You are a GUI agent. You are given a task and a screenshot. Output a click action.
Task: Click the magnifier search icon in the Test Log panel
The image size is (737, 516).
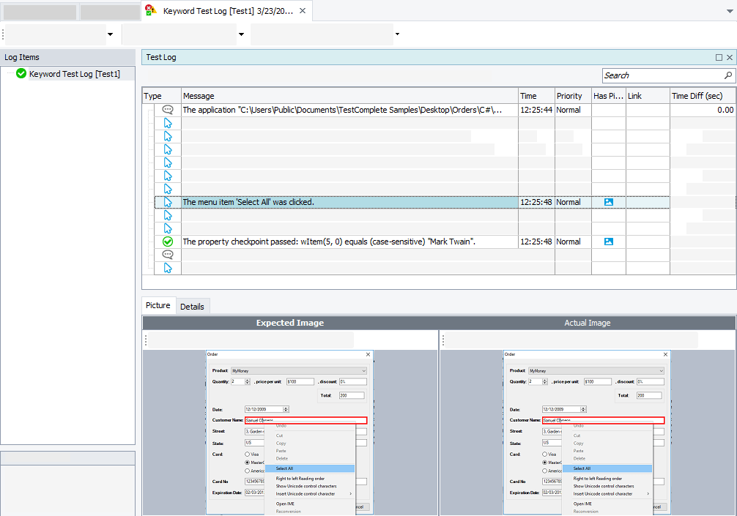coord(727,75)
